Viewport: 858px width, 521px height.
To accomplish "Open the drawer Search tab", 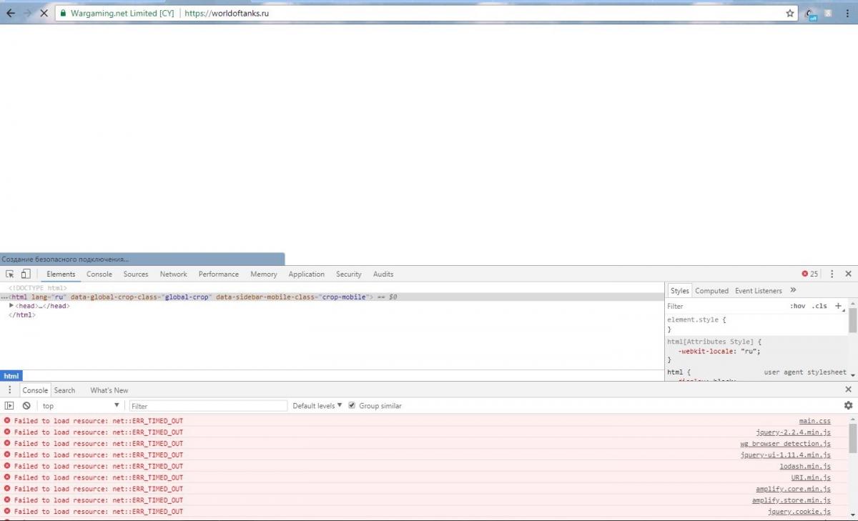I will [64, 390].
